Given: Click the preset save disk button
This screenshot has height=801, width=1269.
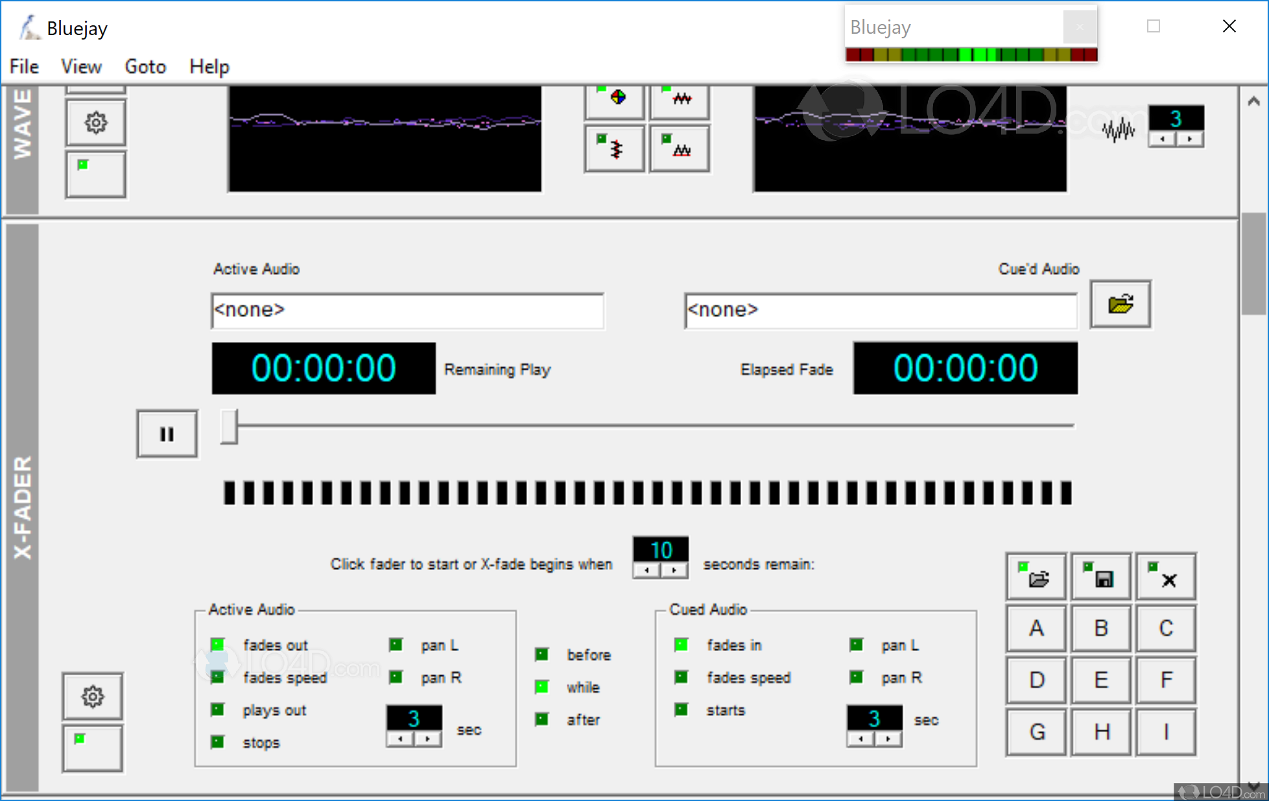Looking at the screenshot, I should tap(1101, 577).
